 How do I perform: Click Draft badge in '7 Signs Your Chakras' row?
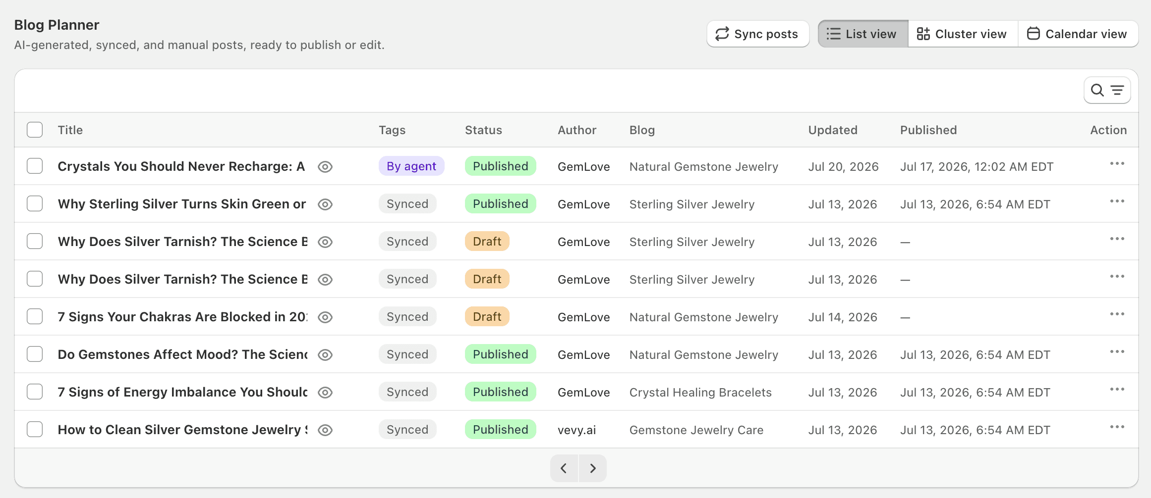coord(487,317)
